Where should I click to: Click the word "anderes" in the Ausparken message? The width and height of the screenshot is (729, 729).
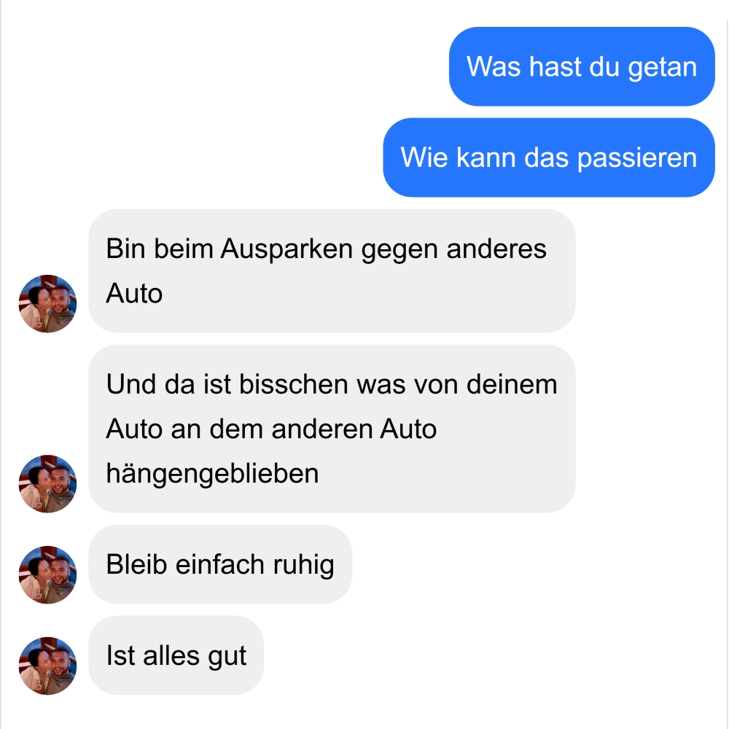click(496, 249)
